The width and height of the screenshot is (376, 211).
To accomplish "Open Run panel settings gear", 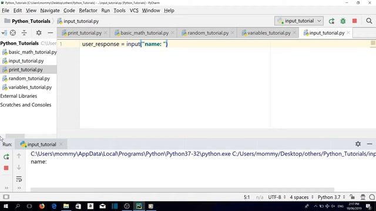I will [358, 144].
